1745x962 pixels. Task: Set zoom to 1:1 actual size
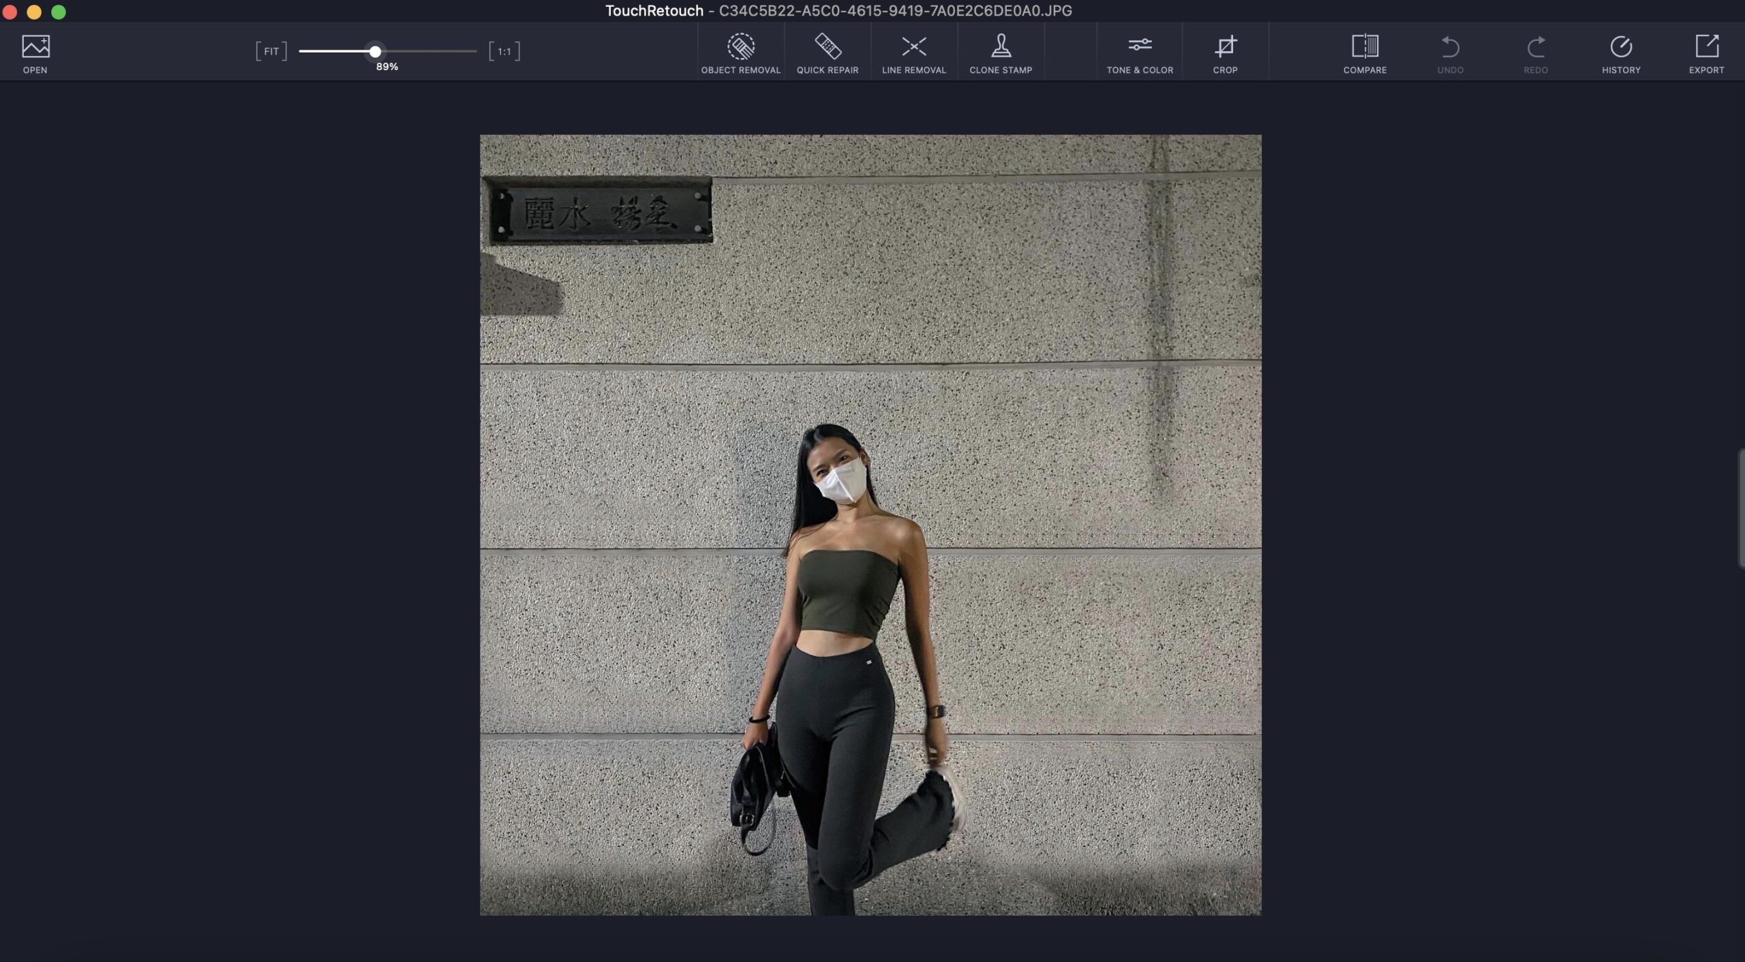pos(504,51)
